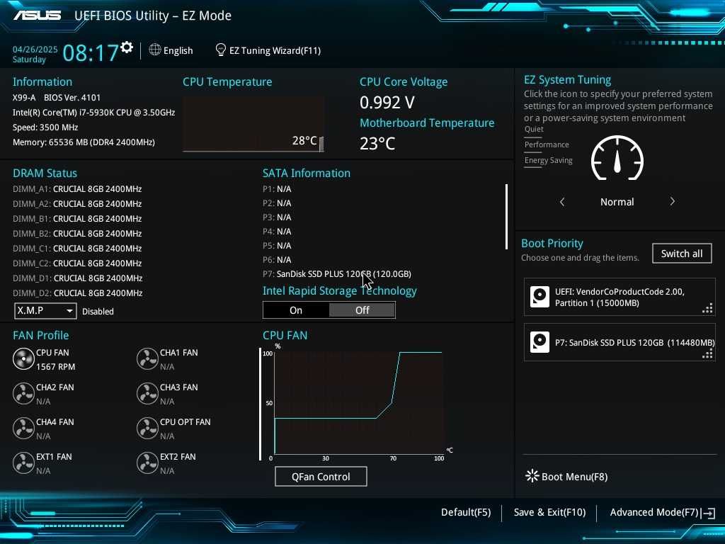Click BIOS Ver. 4101 text
This screenshot has height=544, width=725.
click(x=72, y=98)
